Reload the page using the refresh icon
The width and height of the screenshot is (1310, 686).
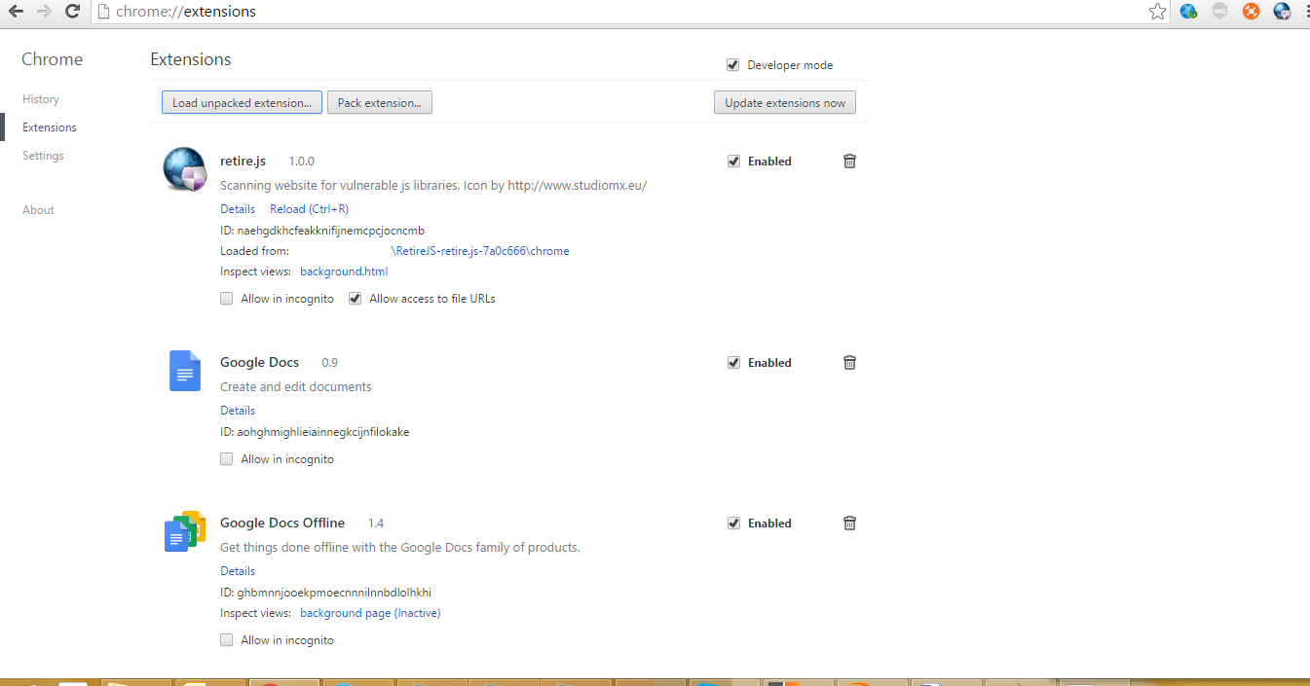pos(72,11)
